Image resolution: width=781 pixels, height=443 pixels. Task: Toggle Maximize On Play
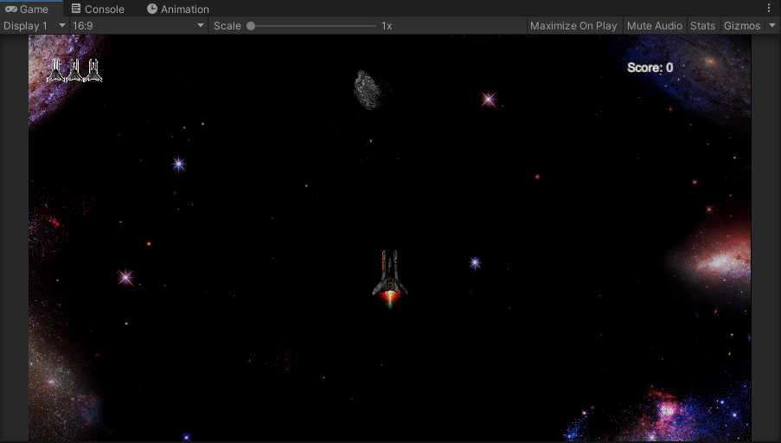(573, 26)
